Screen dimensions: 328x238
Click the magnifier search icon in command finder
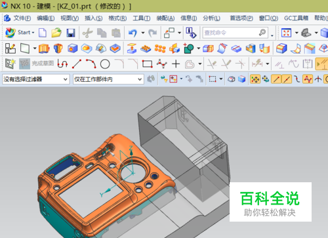click(x=262, y=33)
